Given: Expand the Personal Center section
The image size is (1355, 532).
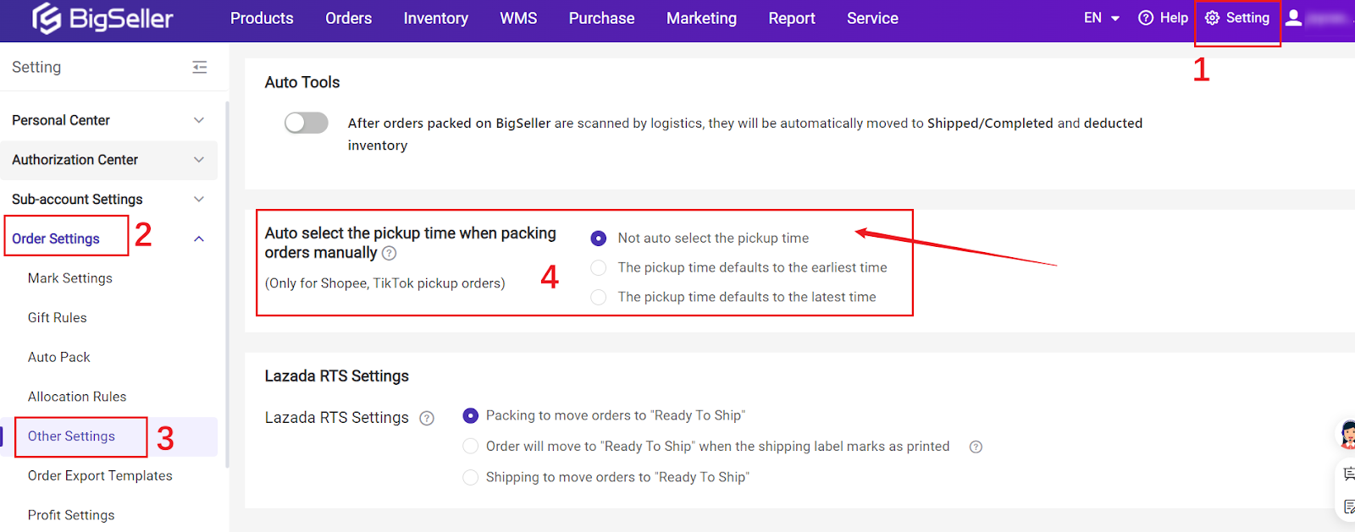Looking at the screenshot, I should click(x=199, y=120).
